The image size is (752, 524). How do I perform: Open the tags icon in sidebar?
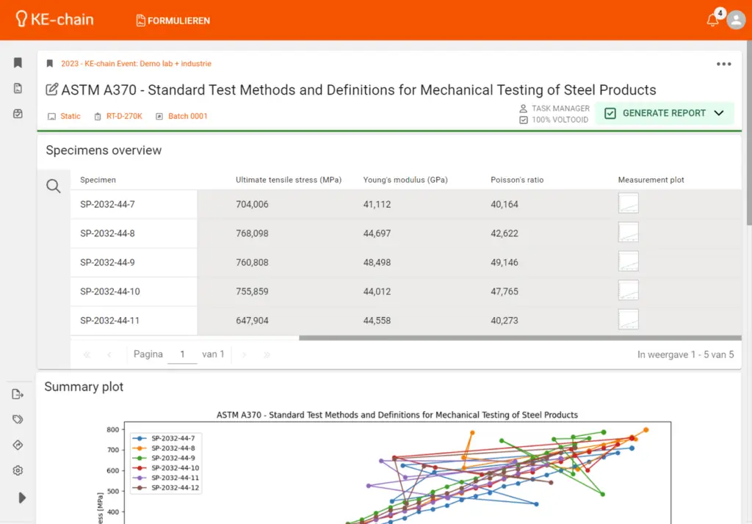click(18, 420)
